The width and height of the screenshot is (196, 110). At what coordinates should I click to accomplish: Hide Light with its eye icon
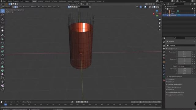[x=194, y=13]
